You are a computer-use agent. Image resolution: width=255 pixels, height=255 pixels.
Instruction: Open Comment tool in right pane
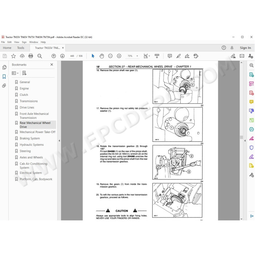tap(251, 102)
